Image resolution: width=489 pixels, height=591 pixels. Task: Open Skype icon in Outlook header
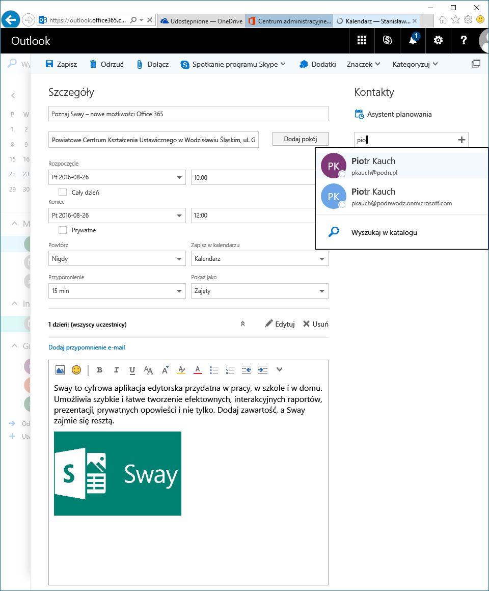pos(387,41)
